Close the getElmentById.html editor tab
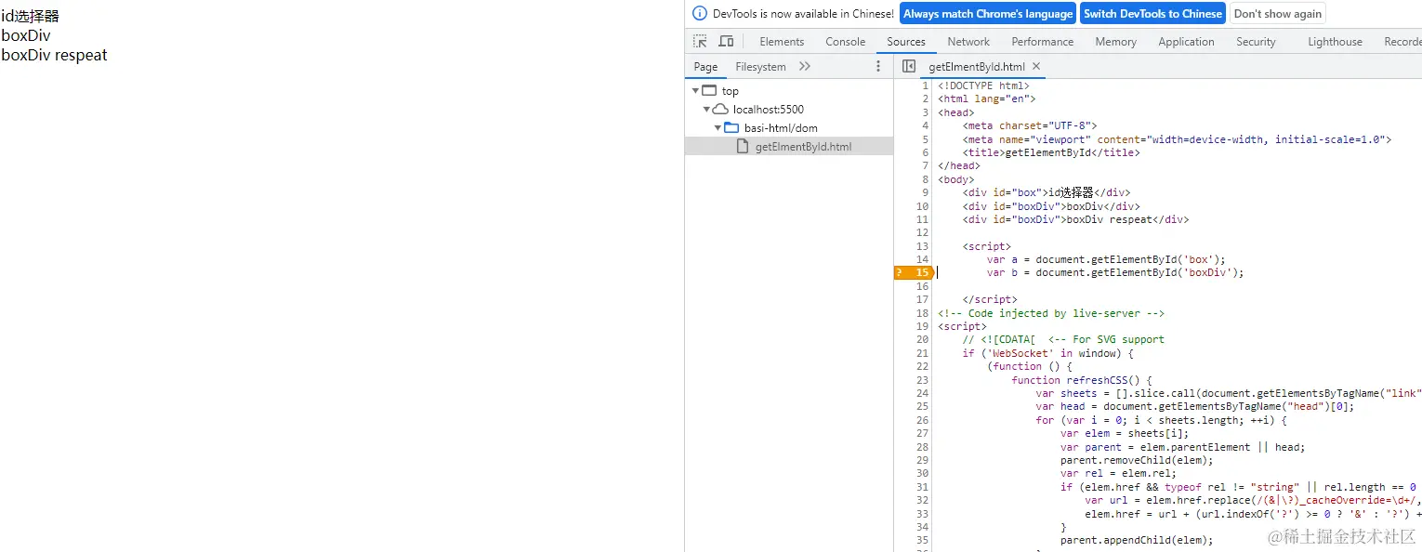1422x552 pixels. [x=1036, y=67]
